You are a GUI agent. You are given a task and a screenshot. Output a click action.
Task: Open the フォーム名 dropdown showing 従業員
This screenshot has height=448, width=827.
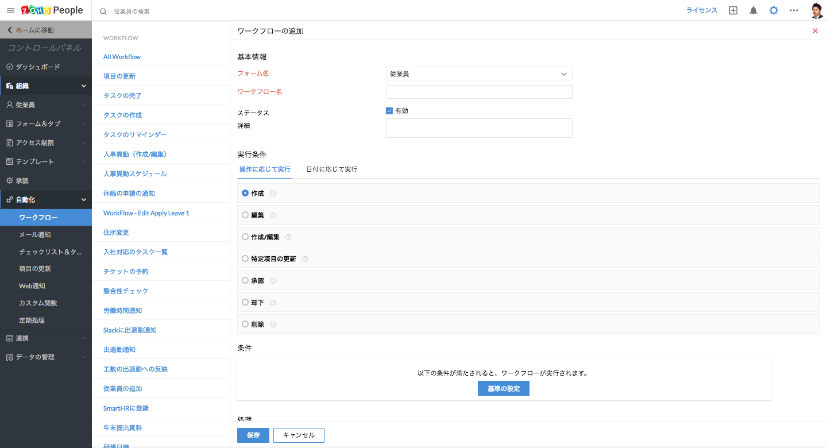479,74
